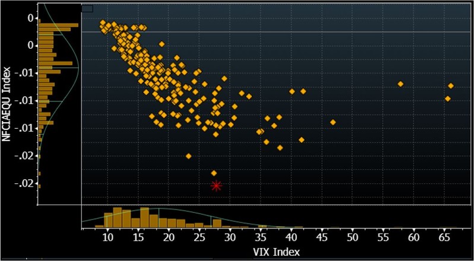This screenshot has height=261, width=475.
Task: Click the tallest bar in the VIX histogram
Action: pyautogui.click(x=117, y=218)
